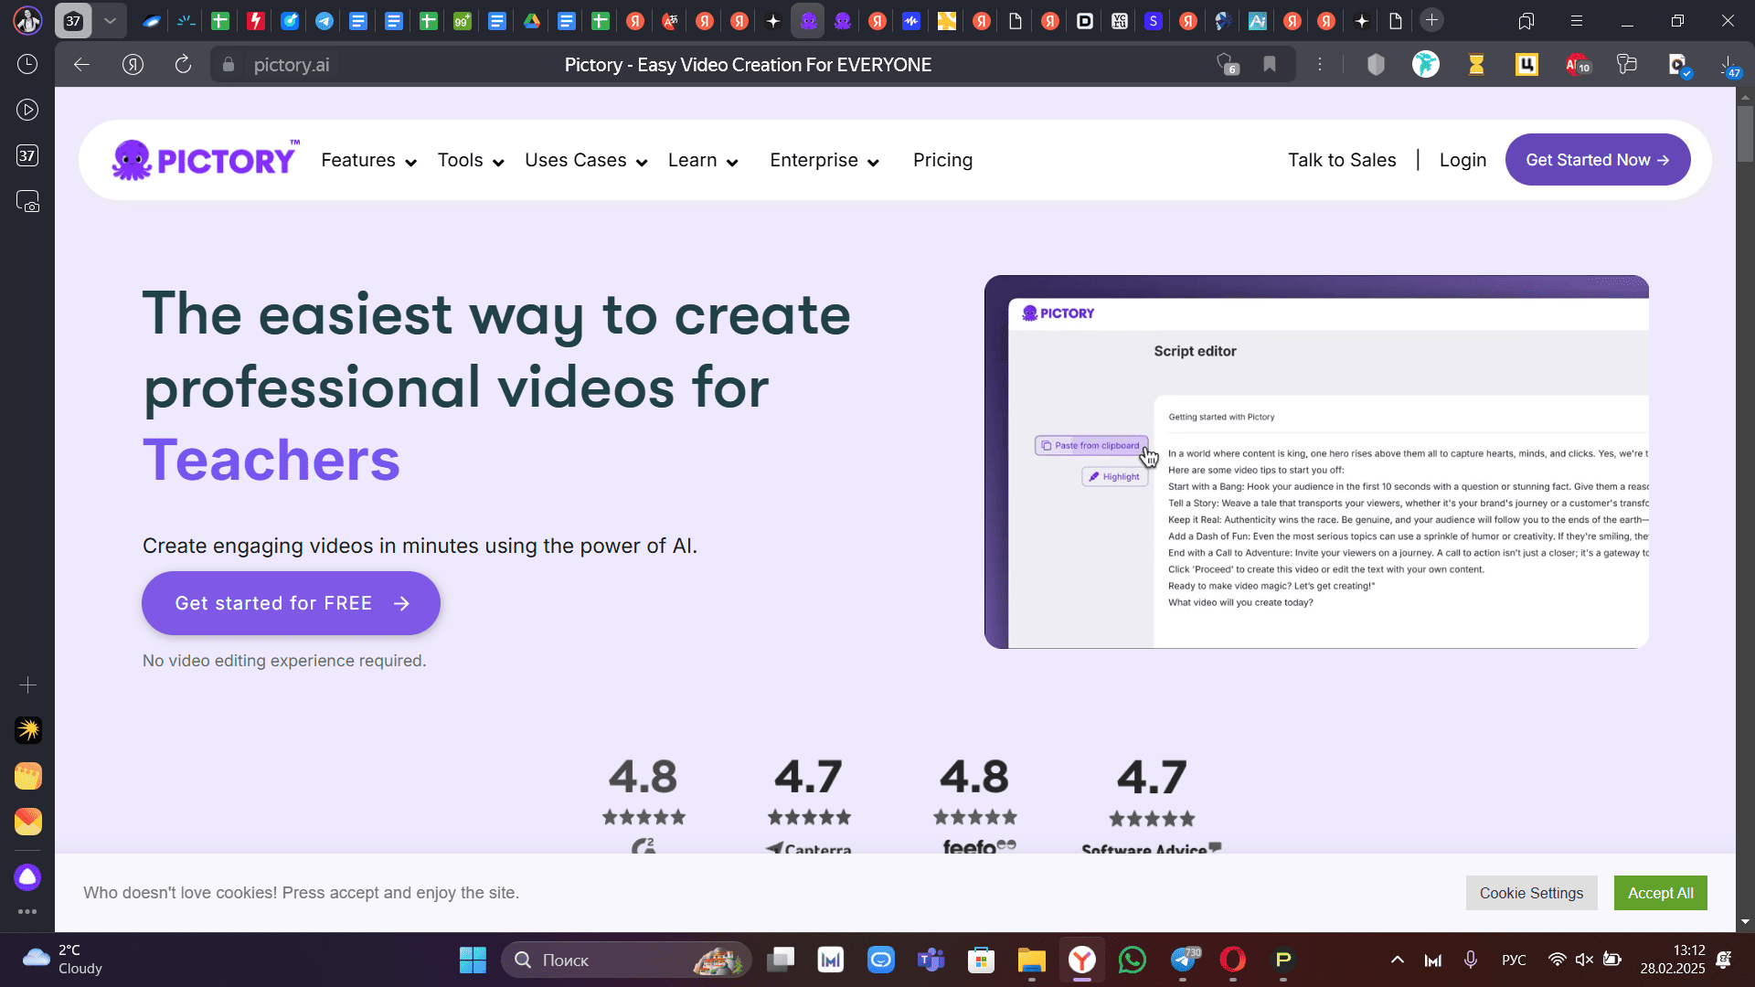The width and height of the screenshot is (1755, 987).
Task: Open WhatsApp from the taskbar
Action: click(x=1132, y=960)
